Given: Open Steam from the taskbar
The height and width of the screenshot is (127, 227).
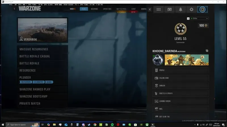Looking at the screenshot, I should [x=89, y=125].
